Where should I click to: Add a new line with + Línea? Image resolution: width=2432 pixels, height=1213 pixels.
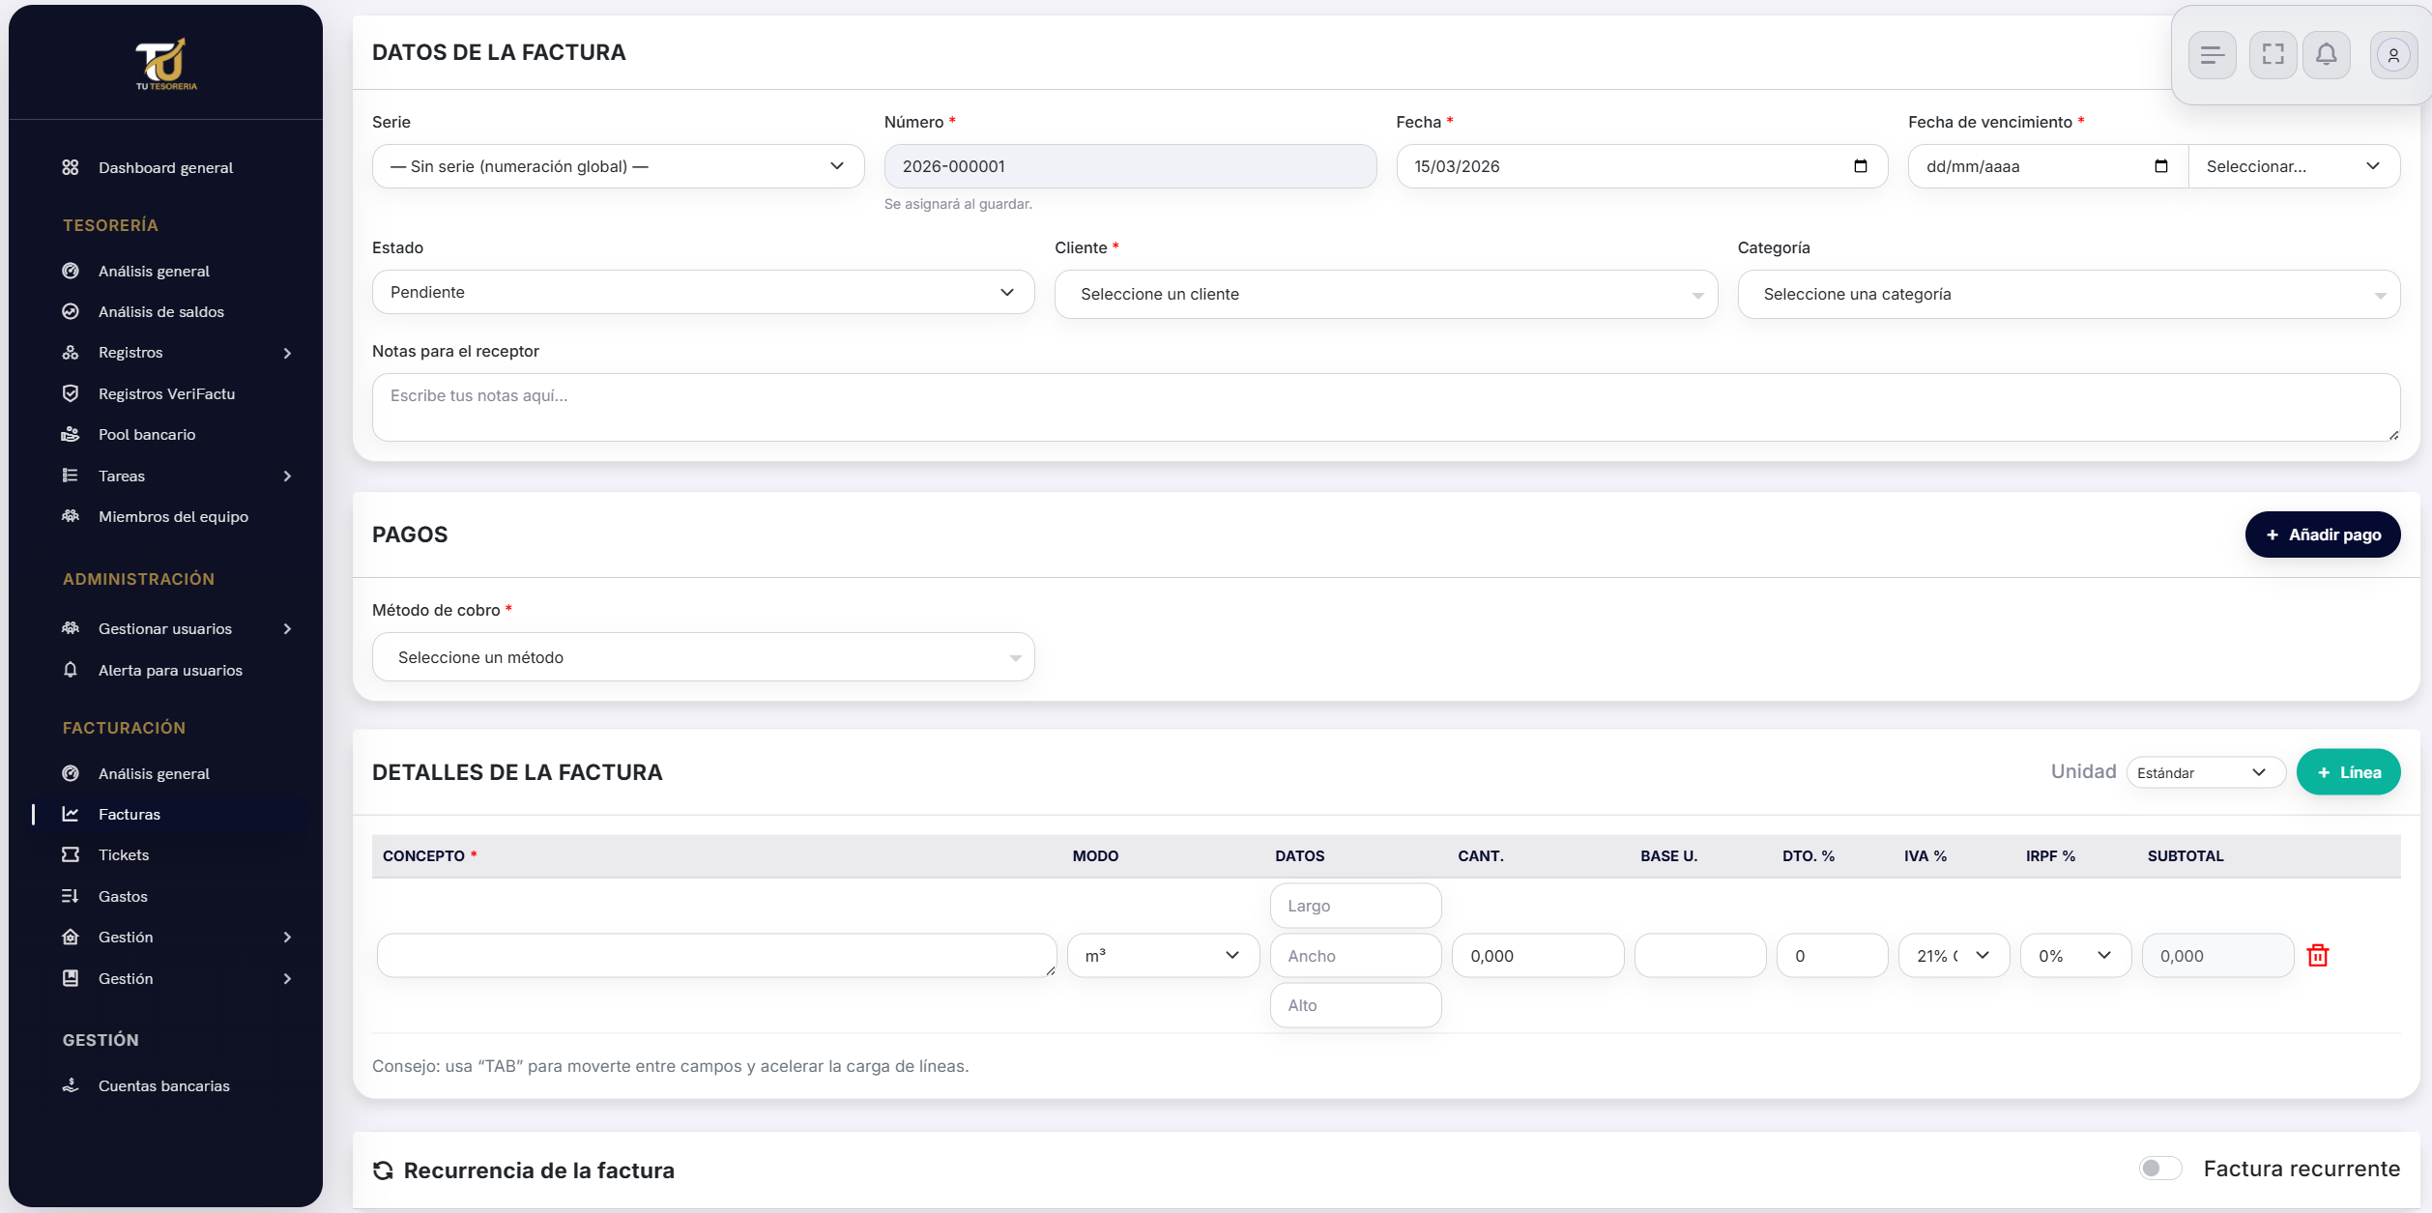(2348, 772)
